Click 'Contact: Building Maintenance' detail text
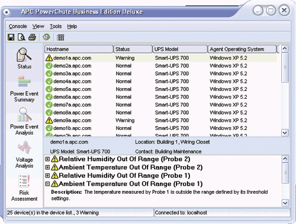Screen dimensions: 296x224 tap(168, 151)
